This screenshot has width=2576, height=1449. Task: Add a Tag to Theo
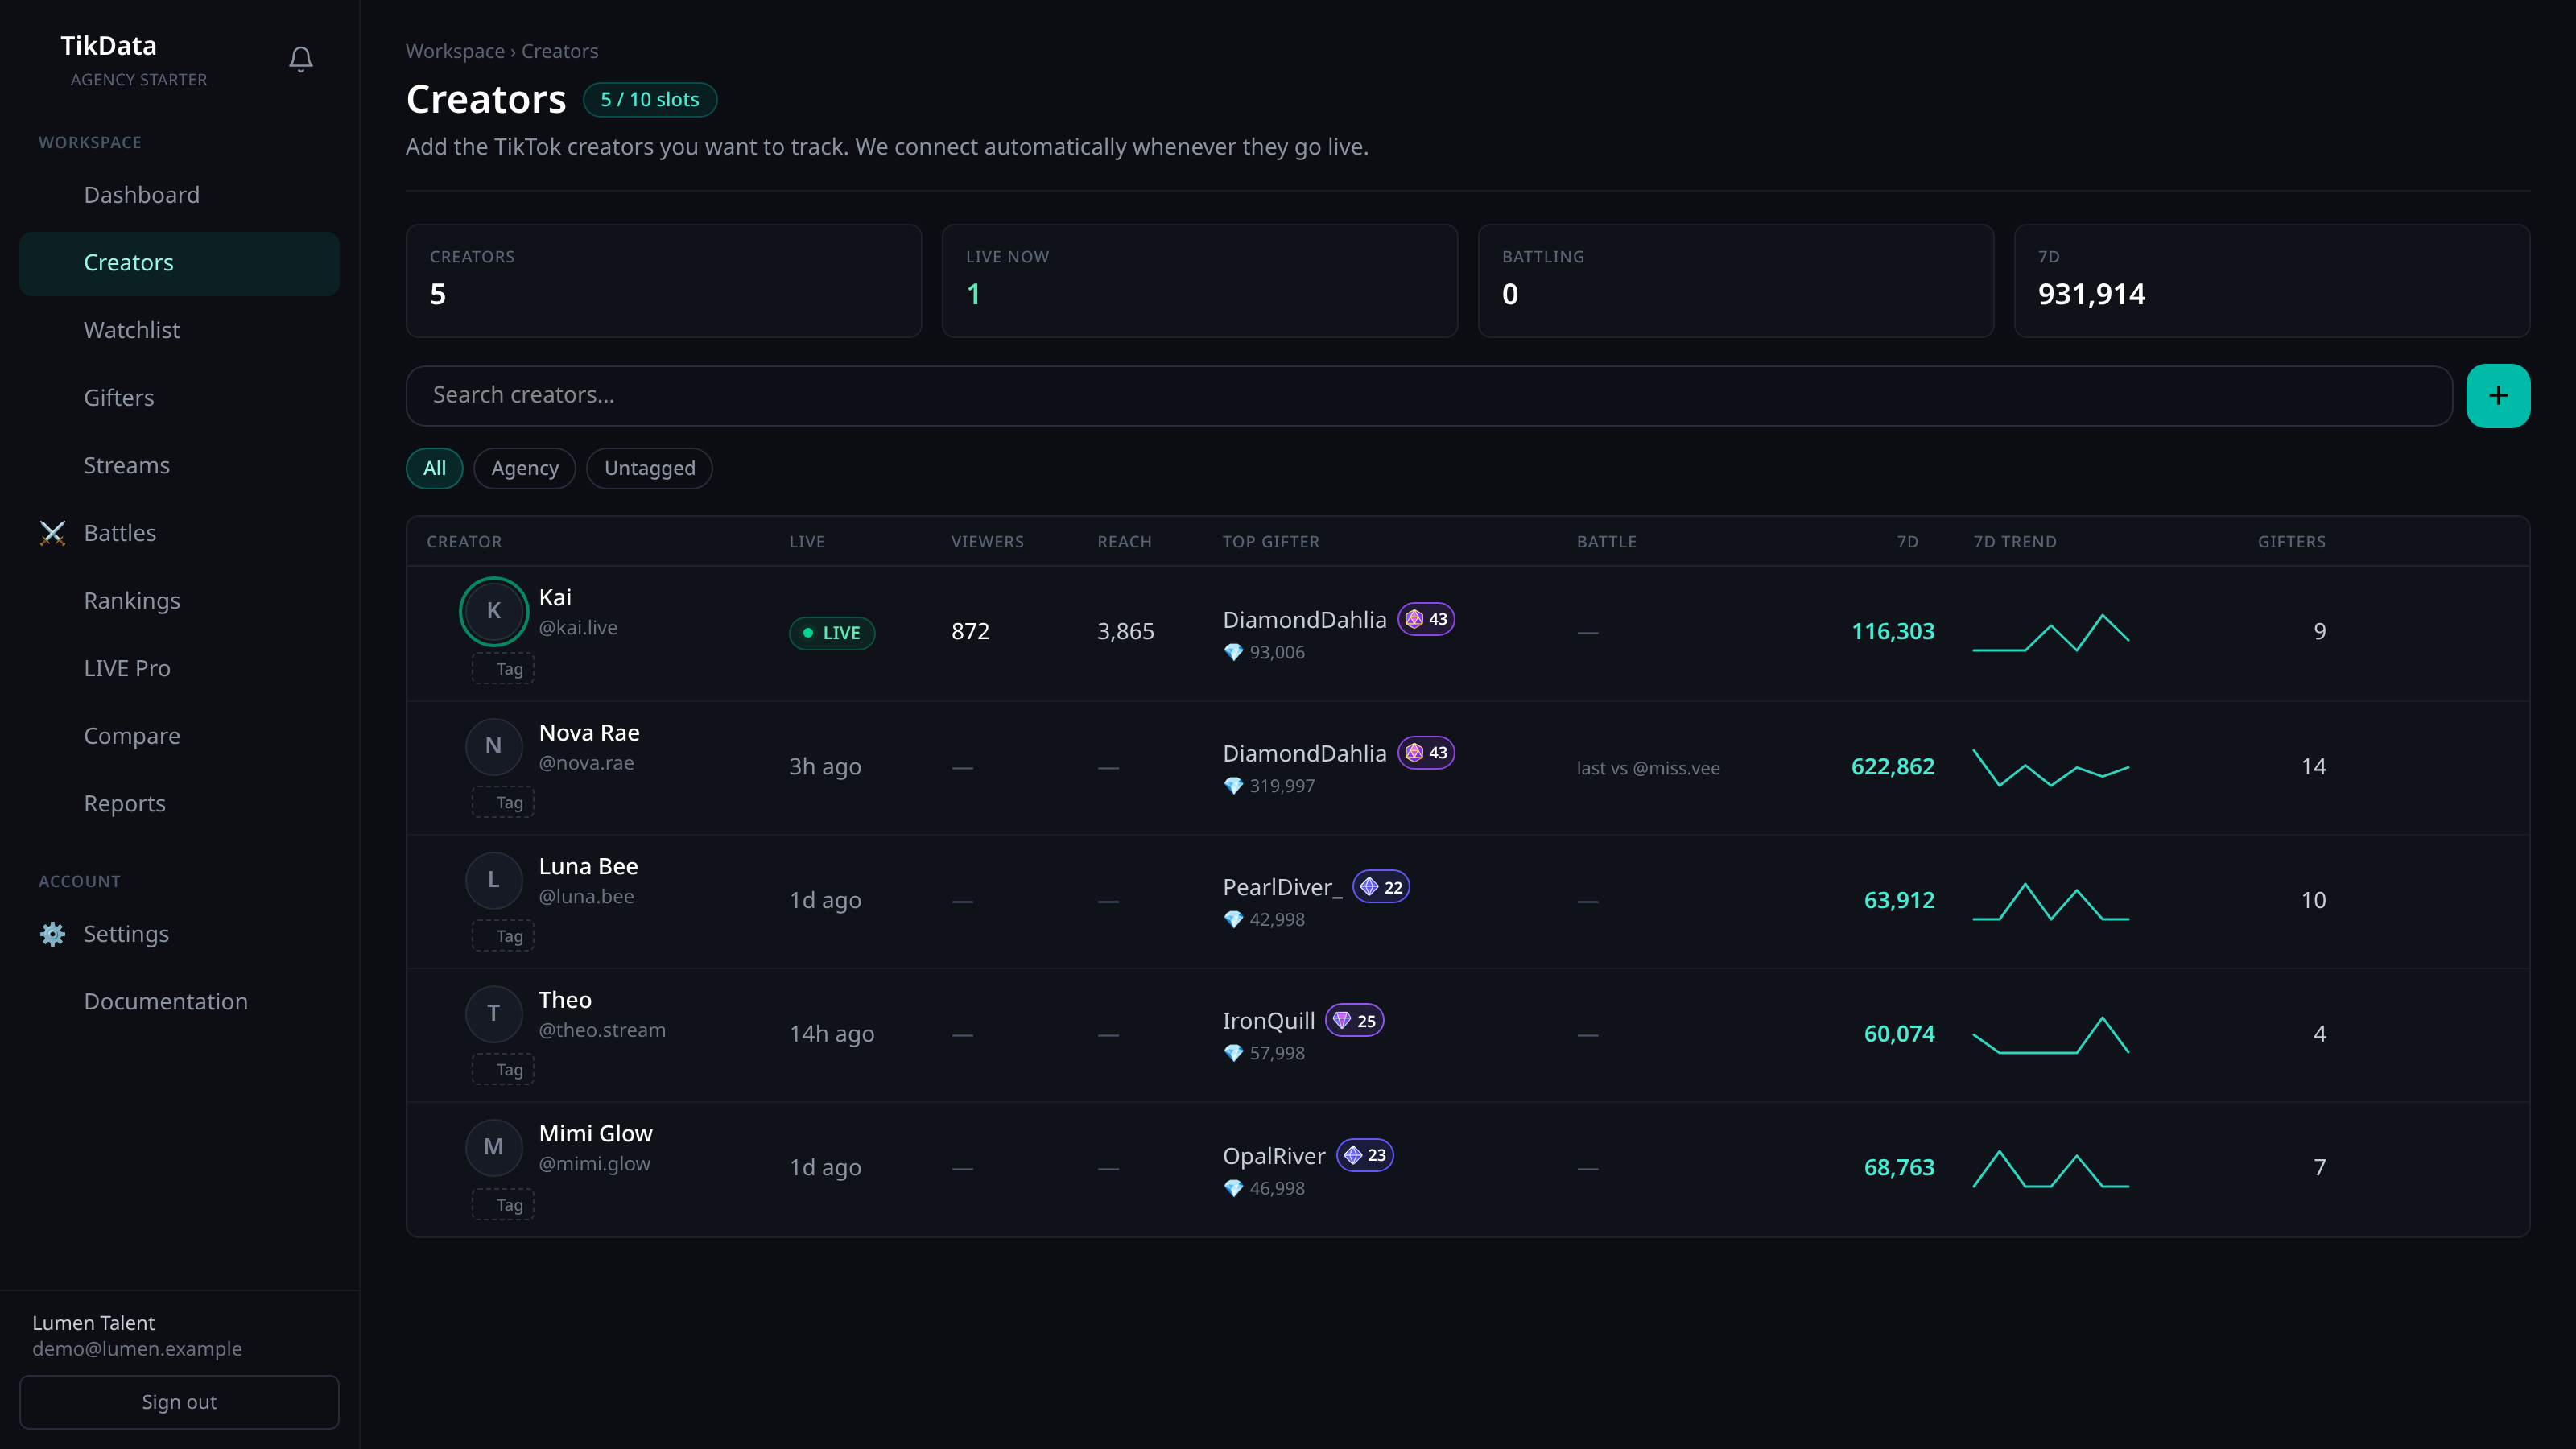click(503, 1070)
